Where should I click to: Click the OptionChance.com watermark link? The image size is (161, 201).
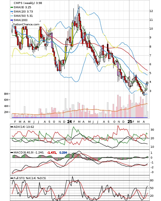click(x=26, y=24)
